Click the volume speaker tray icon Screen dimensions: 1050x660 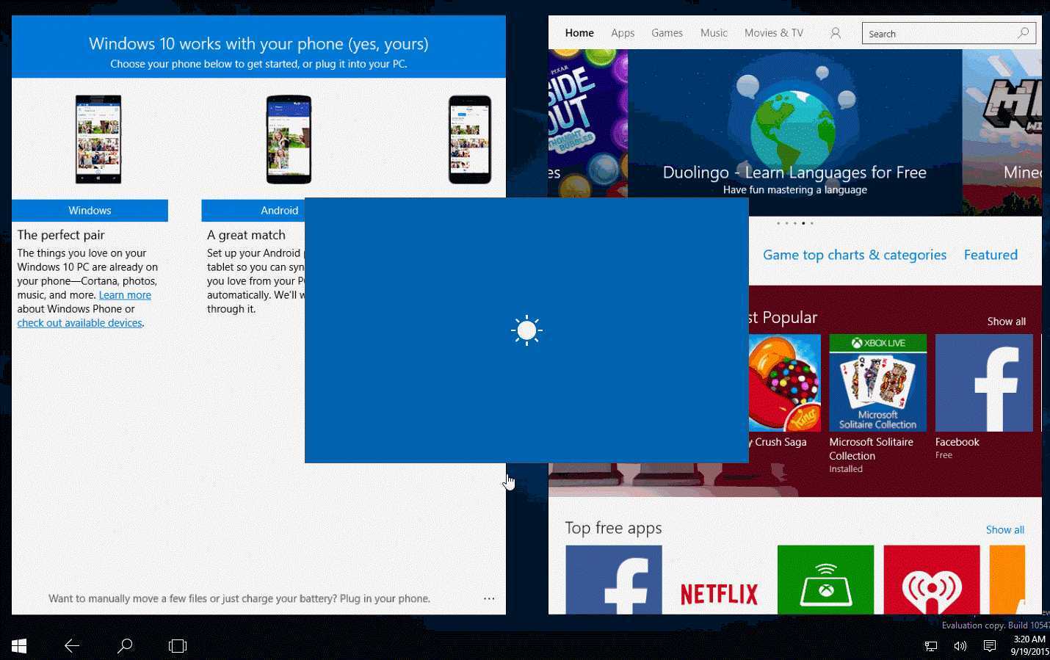[x=960, y=646]
